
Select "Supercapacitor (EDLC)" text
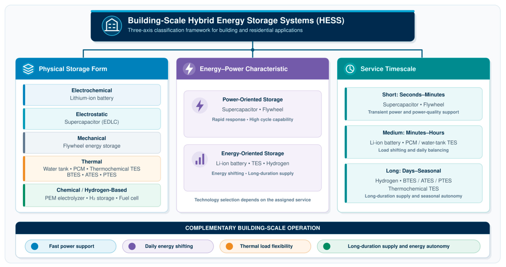point(92,122)
